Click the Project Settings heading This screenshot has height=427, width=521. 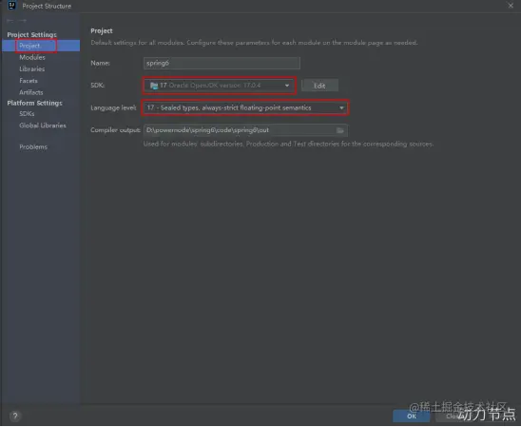tap(31, 35)
